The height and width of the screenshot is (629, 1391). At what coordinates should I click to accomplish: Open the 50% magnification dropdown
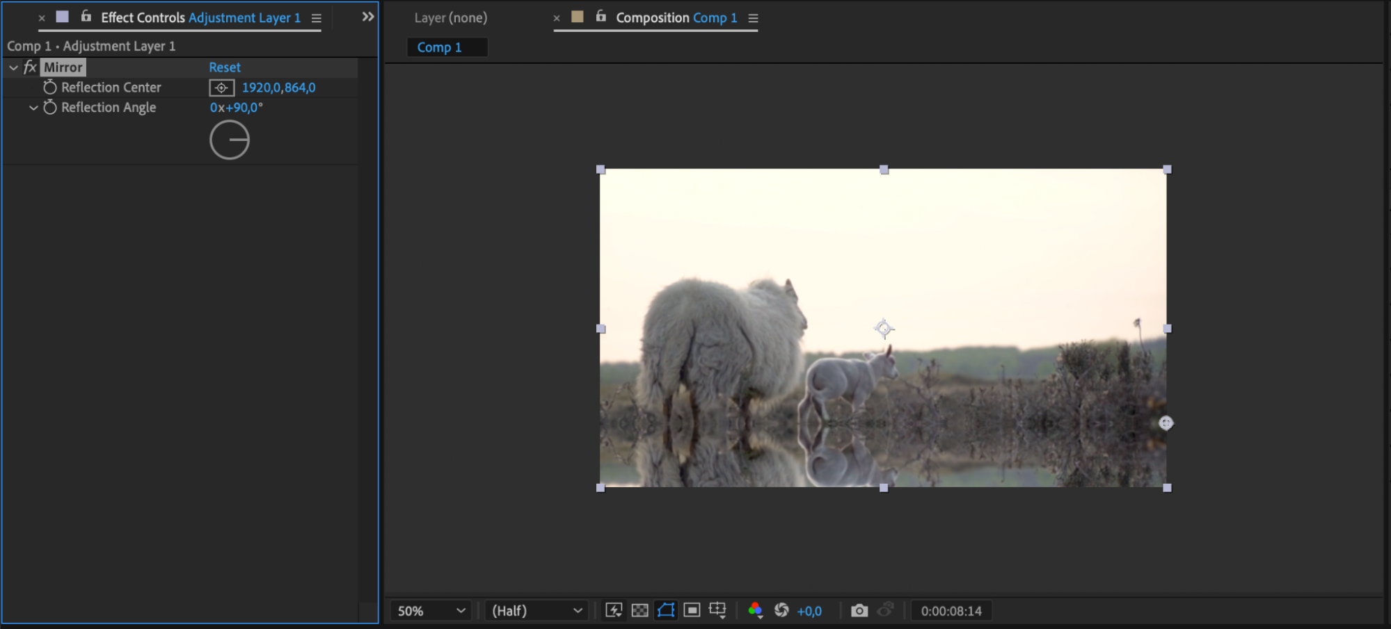click(431, 610)
